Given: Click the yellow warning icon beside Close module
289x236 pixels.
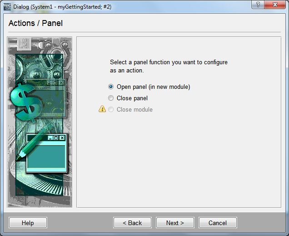Looking at the screenshot, I should tap(102, 109).
